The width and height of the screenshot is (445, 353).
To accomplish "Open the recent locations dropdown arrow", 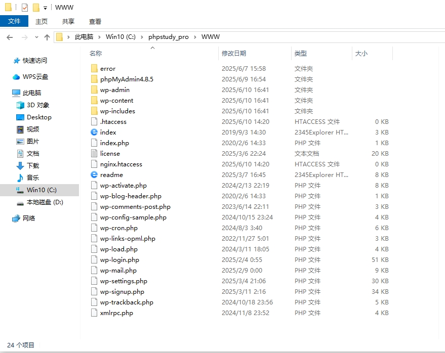I will 36,37.
